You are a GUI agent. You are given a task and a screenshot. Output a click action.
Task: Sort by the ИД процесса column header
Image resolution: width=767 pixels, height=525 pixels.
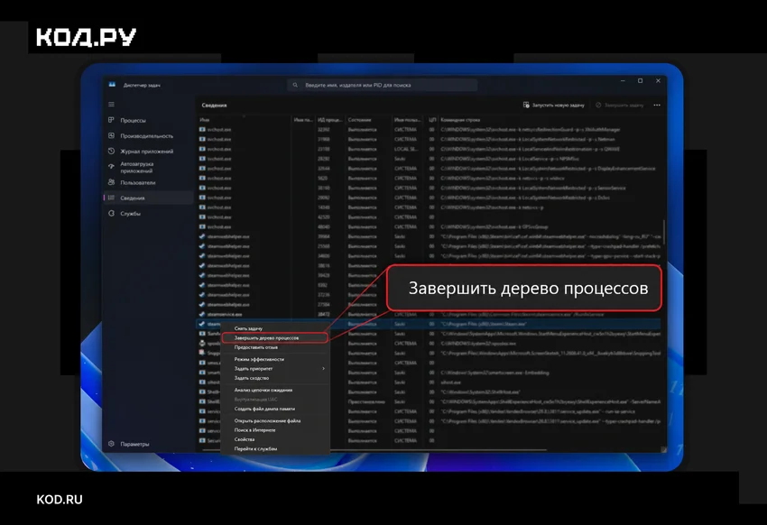pos(330,120)
